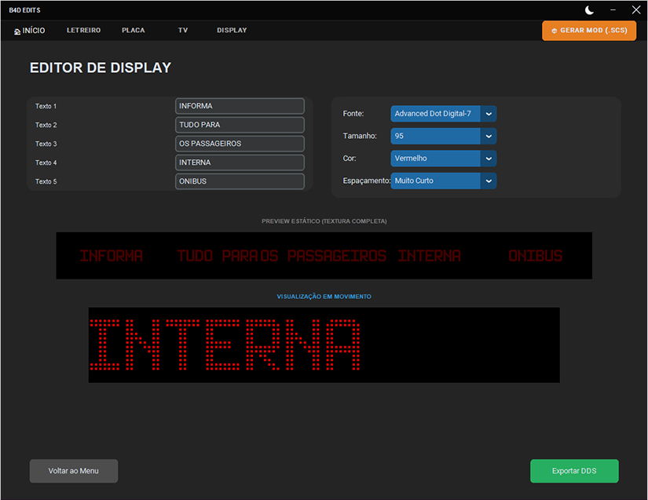This screenshot has height=500, width=648.
Task: Click the Texto 1 label
Action: tap(46, 106)
